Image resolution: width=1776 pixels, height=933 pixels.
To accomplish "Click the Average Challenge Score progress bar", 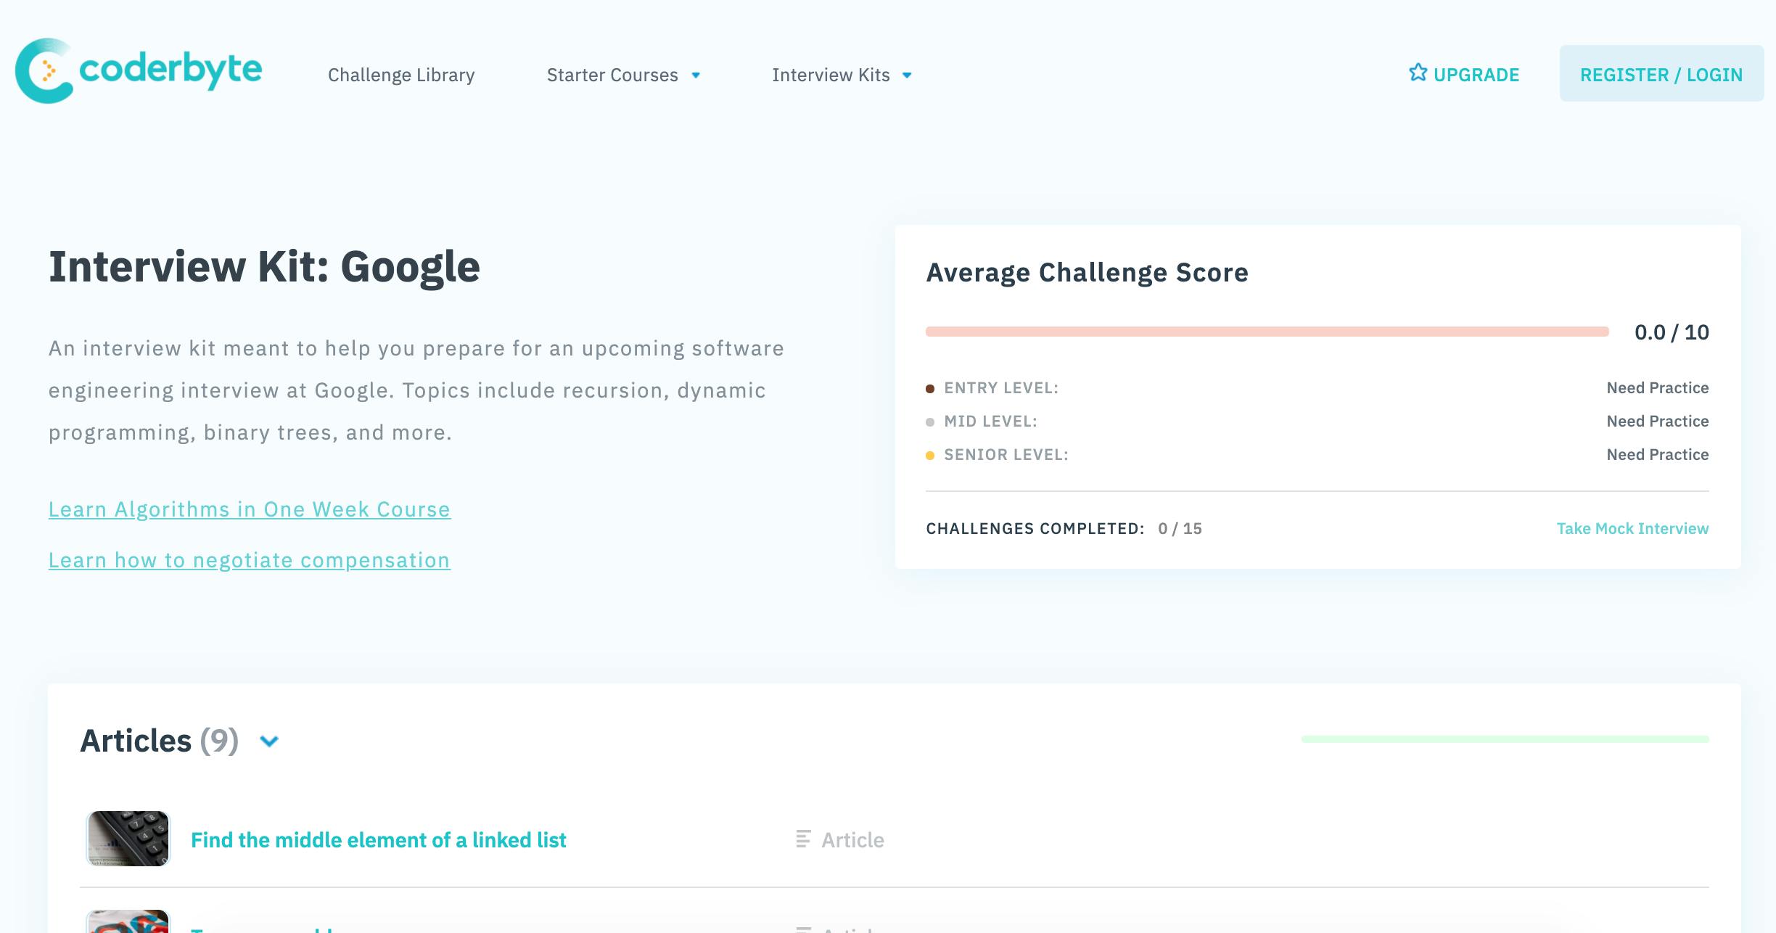I will [x=1267, y=332].
